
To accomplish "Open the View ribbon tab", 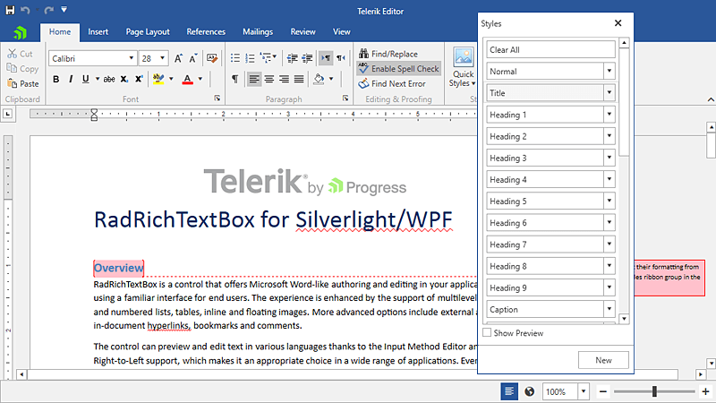I will (x=342, y=32).
